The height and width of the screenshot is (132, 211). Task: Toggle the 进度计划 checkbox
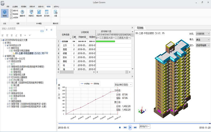pyautogui.click(x=11, y=11)
